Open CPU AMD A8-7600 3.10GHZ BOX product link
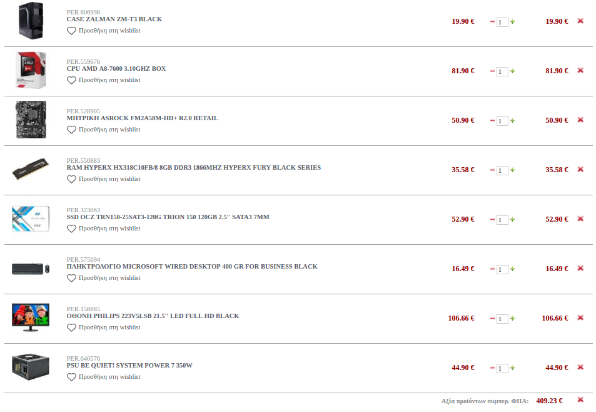This screenshot has width=596, height=412. [116, 68]
